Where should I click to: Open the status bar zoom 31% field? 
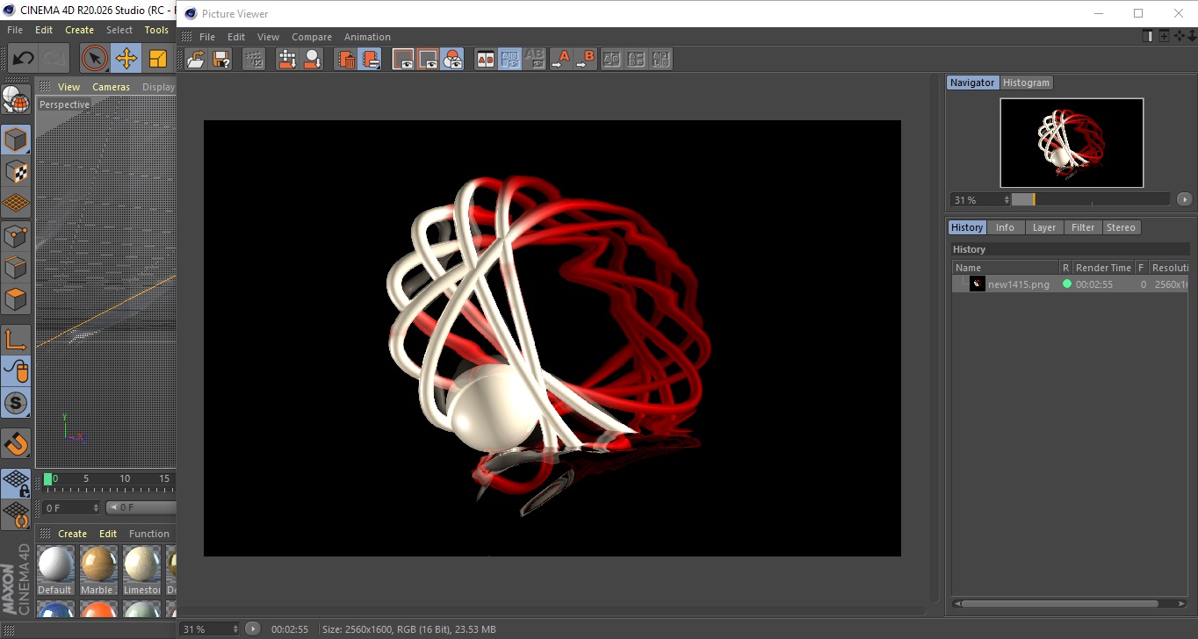click(x=209, y=629)
